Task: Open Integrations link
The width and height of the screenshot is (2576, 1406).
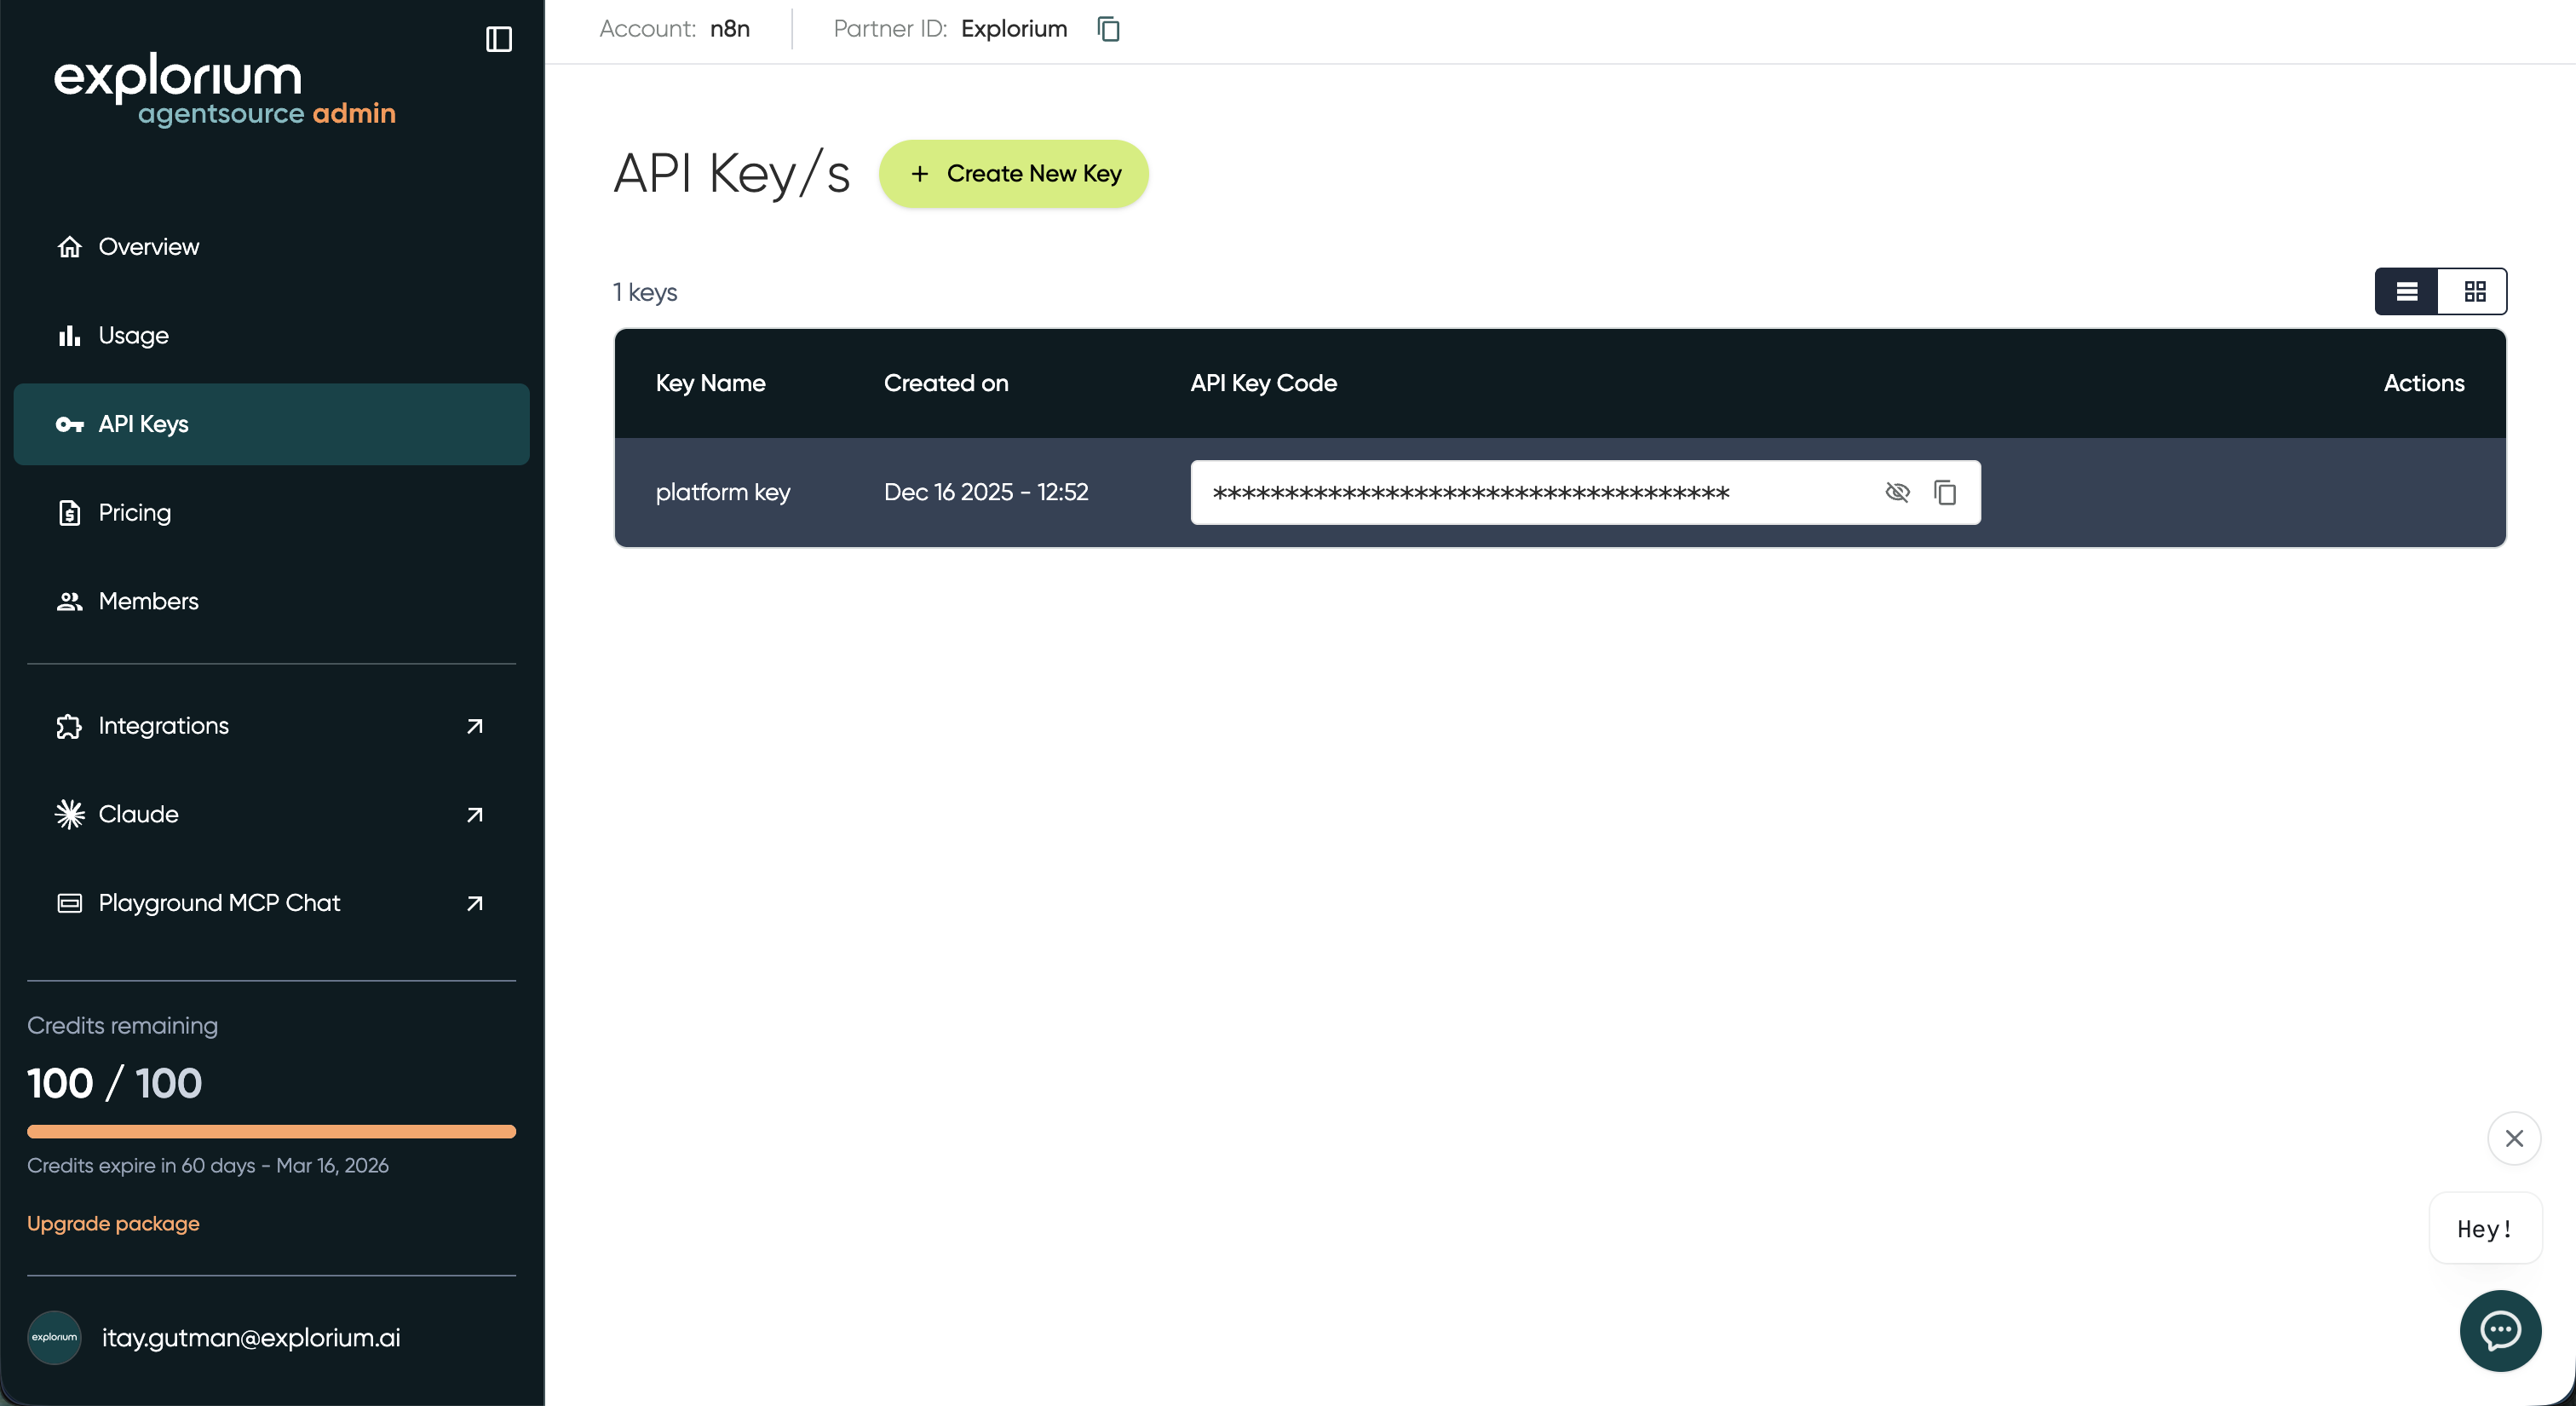Action: pos(271,726)
